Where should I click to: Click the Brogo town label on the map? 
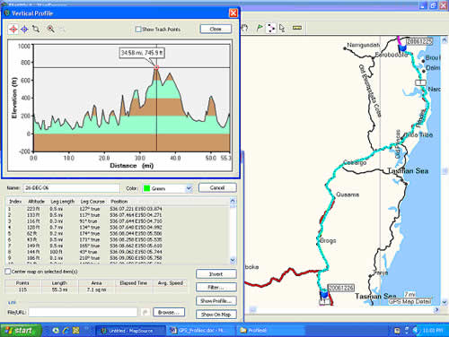point(328,240)
